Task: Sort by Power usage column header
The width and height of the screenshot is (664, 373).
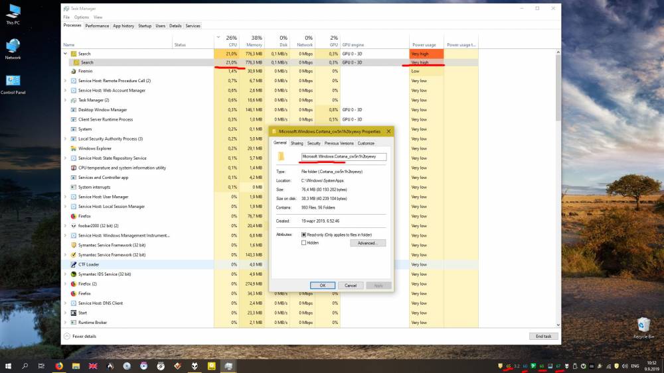Action: tap(426, 41)
